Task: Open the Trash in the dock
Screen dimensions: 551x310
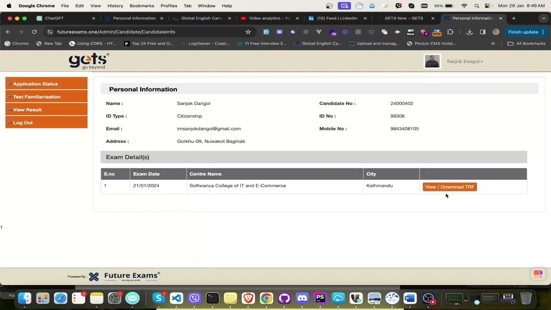Action: pyautogui.click(x=526, y=298)
